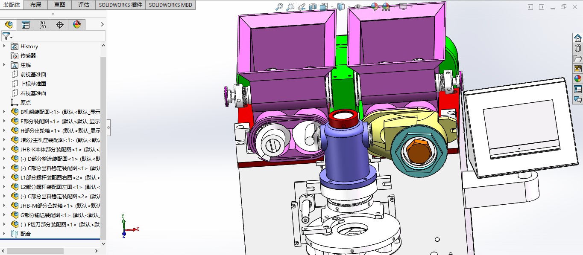
Task: Toggle the Hide/Show Items eye icon
Action: coord(358,6)
